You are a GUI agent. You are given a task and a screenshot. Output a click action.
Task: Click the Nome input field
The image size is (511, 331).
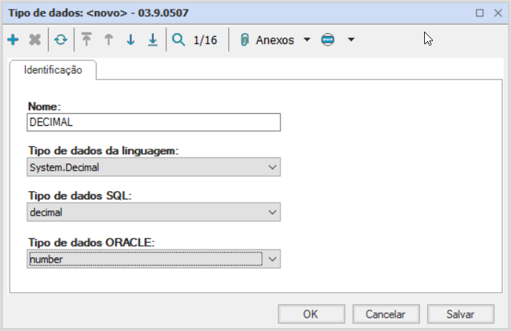153,122
